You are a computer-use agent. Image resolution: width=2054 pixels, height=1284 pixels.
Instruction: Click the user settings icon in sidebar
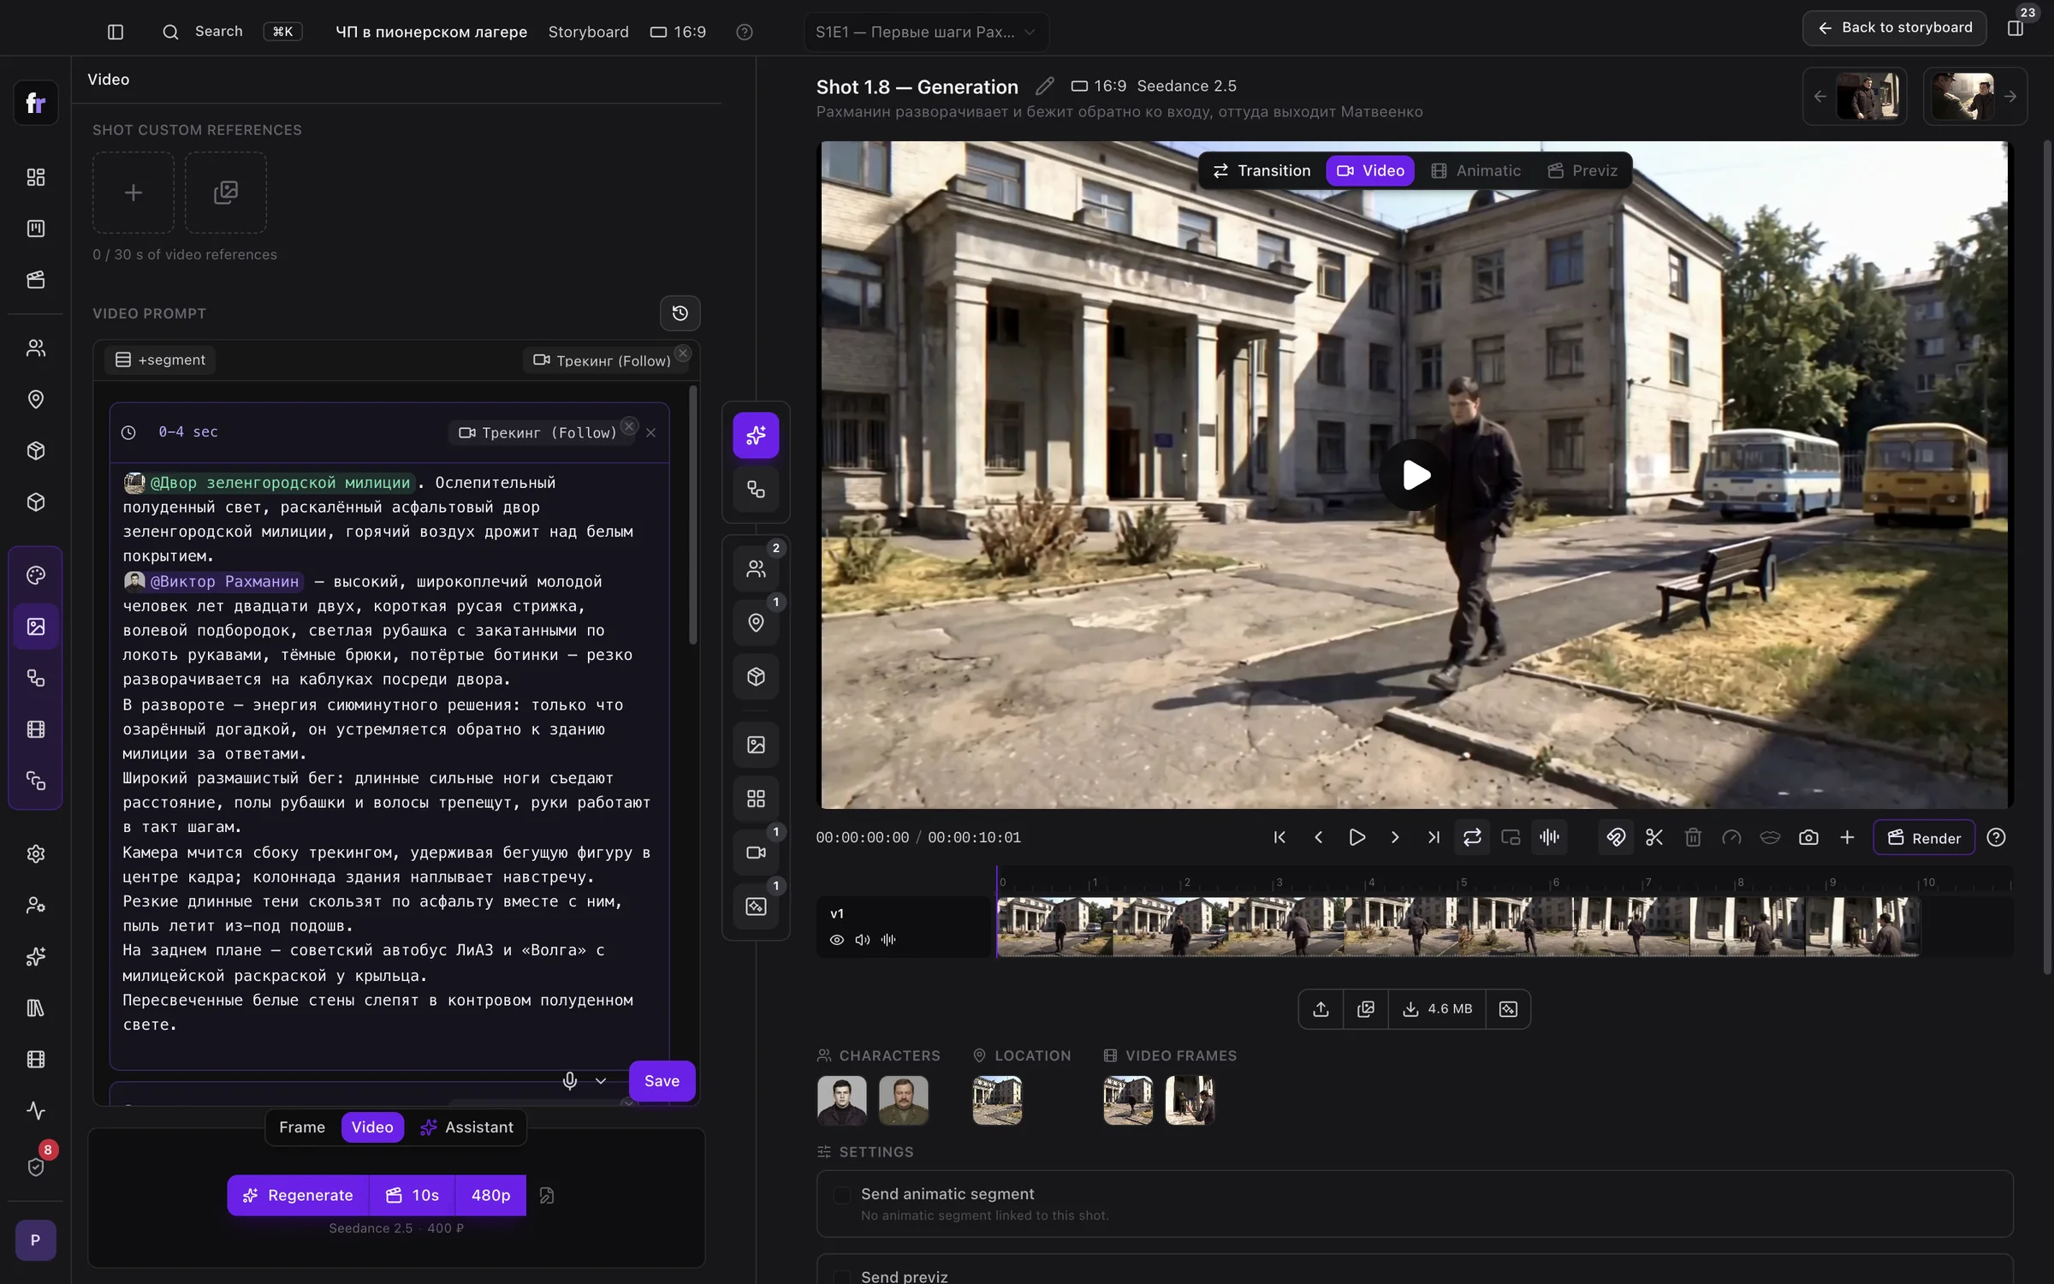[x=35, y=905]
